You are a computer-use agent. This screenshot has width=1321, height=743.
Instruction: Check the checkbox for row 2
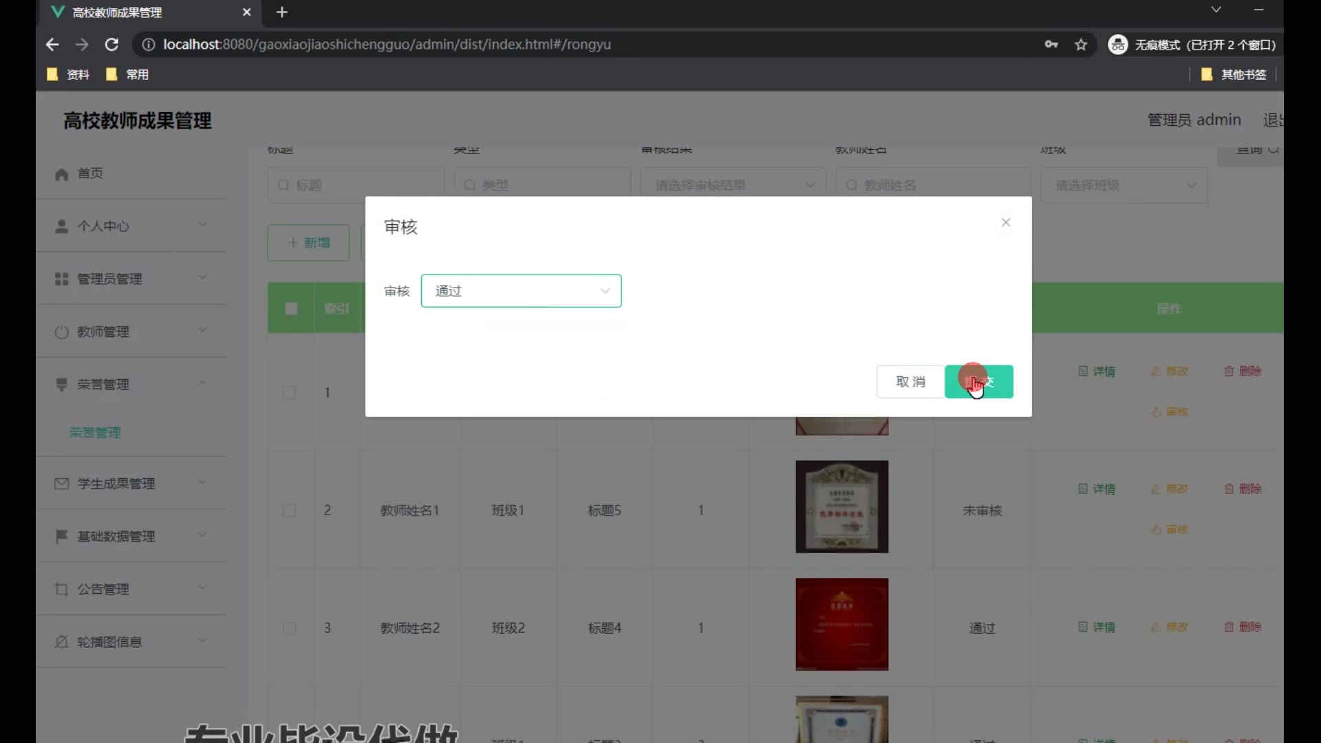(290, 510)
